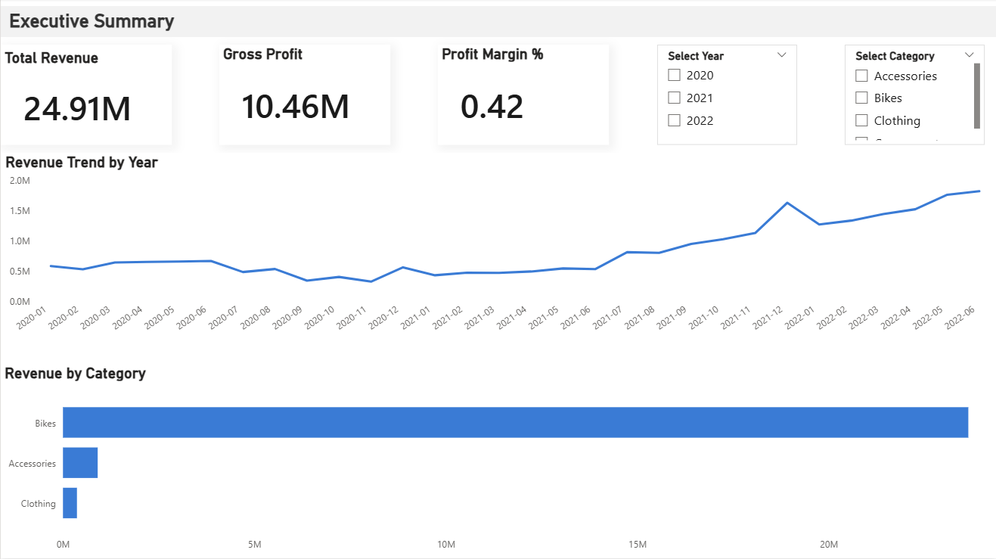Click the Accessories bar in Revenue by Category
996x559 pixels.
tap(80, 462)
